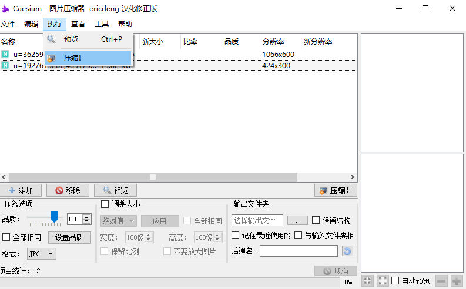Click file icon of row u=36259
This screenshot has height=289, width=466.
click(x=5, y=55)
